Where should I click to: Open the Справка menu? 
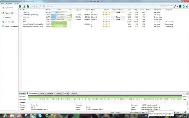(16, 4)
